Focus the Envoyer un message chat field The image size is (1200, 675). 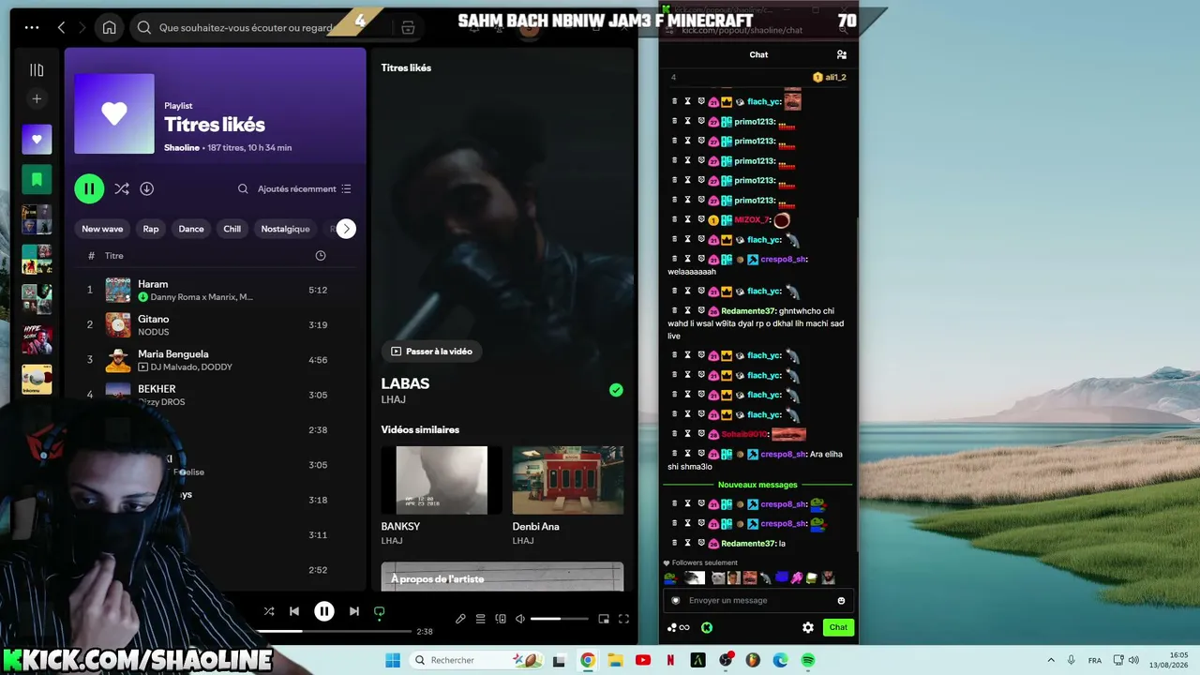click(757, 600)
